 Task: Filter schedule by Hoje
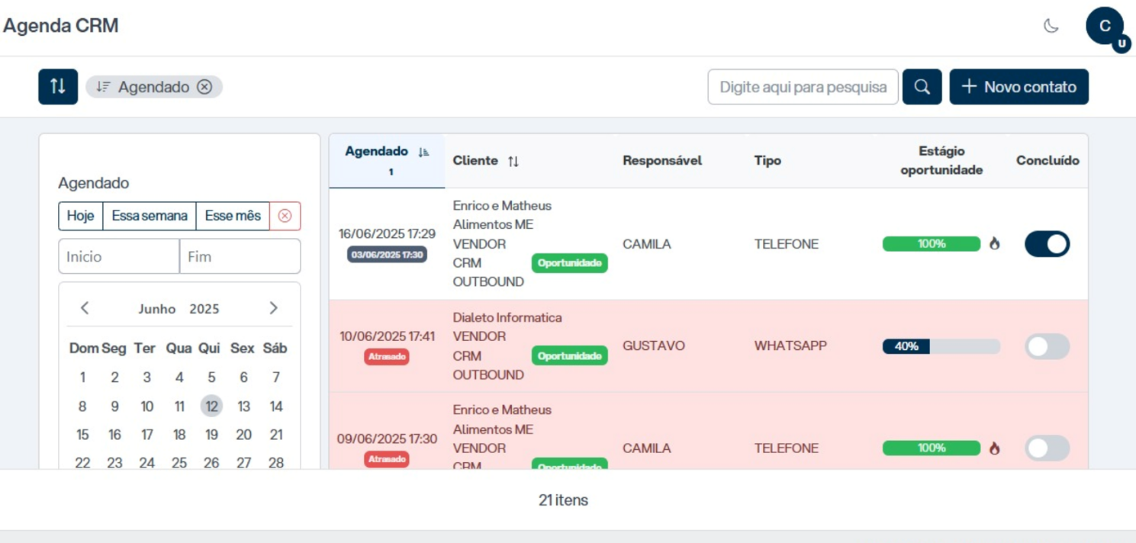point(80,216)
